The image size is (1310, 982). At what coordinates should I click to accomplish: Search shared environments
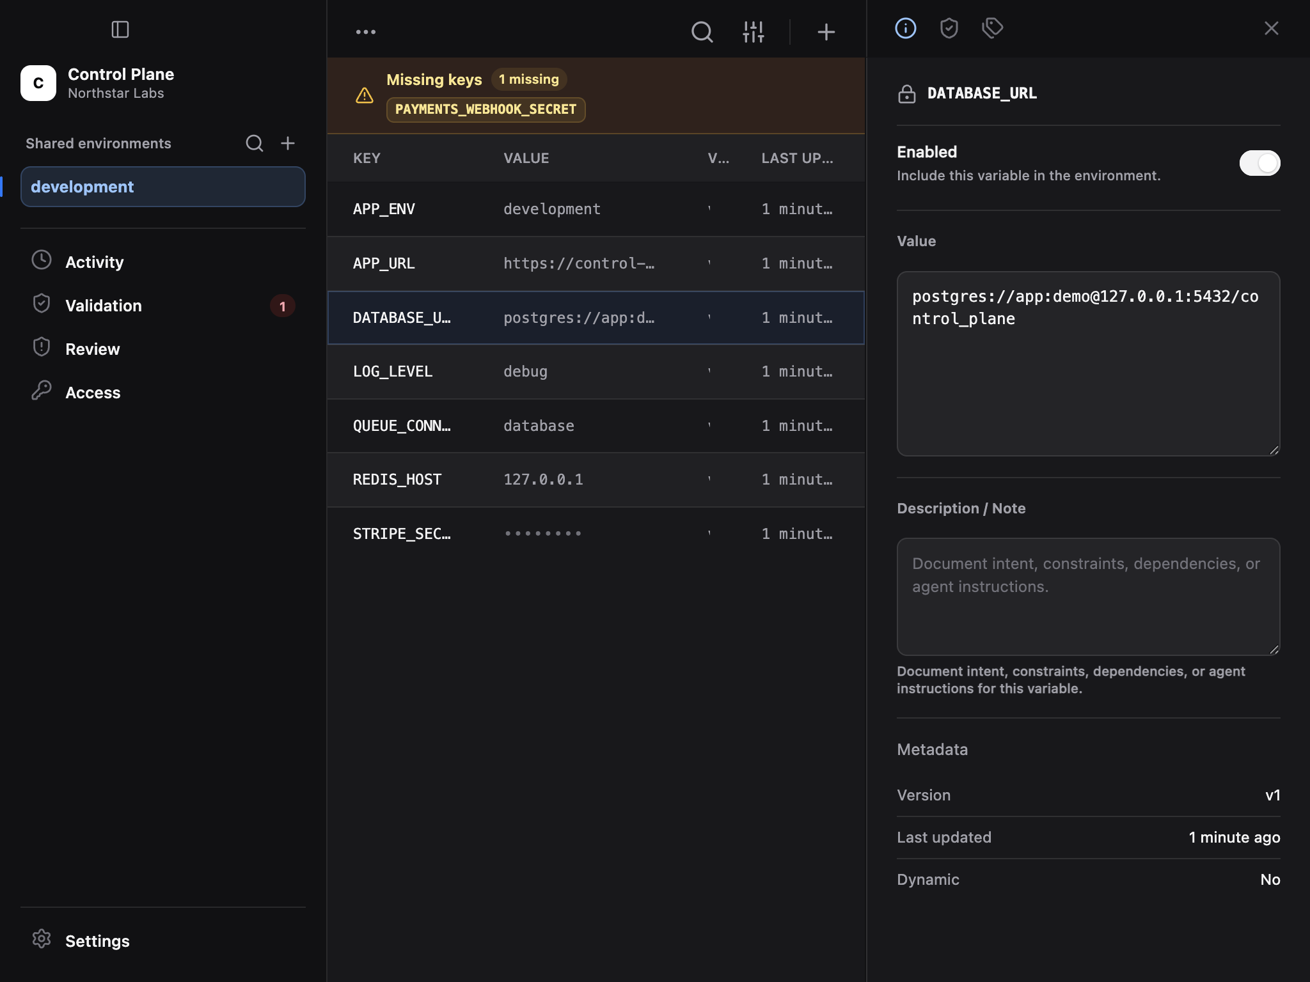[255, 143]
